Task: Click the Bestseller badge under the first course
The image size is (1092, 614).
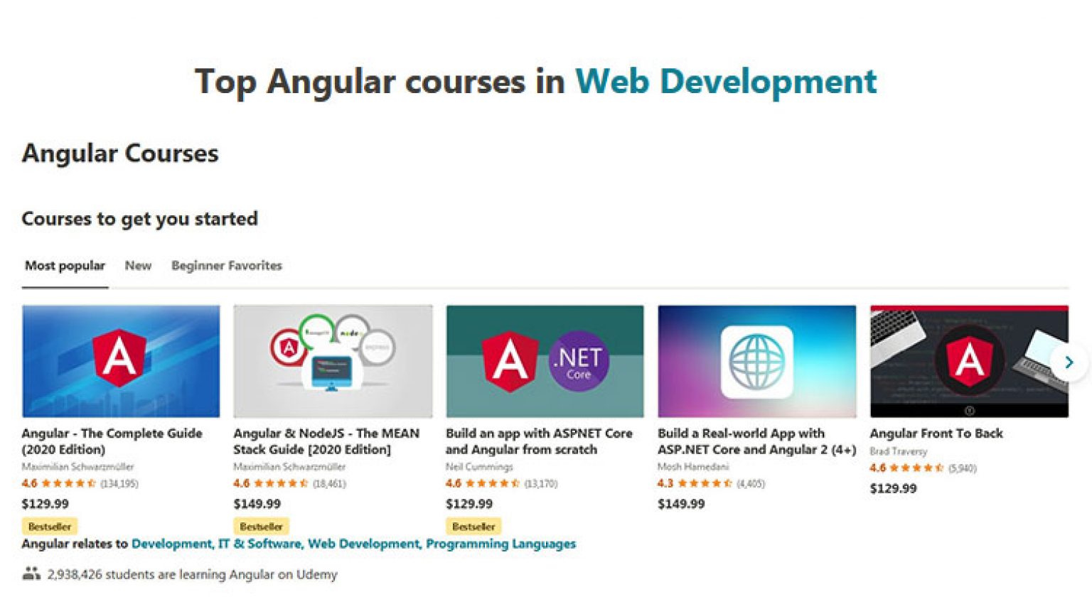Action: tap(50, 526)
